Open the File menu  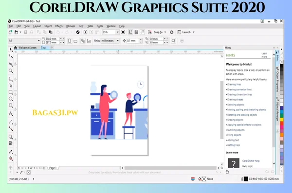pyautogui.click(x=11, y=26)
